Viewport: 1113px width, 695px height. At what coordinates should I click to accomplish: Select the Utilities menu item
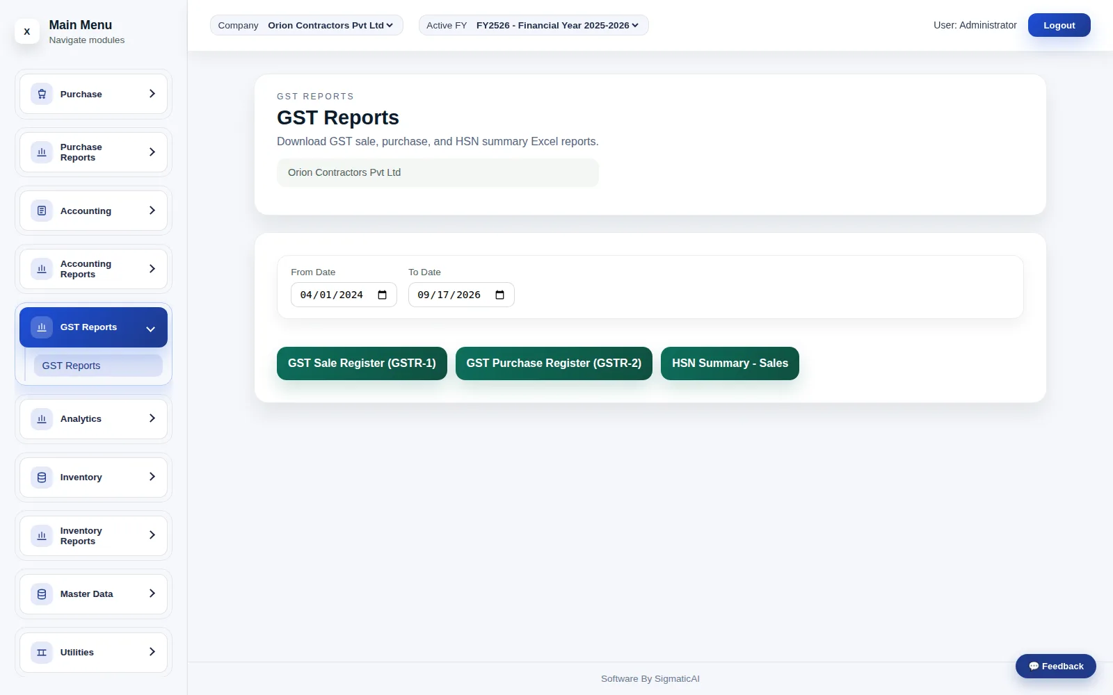pyautogui.click(x=93, y=653)
